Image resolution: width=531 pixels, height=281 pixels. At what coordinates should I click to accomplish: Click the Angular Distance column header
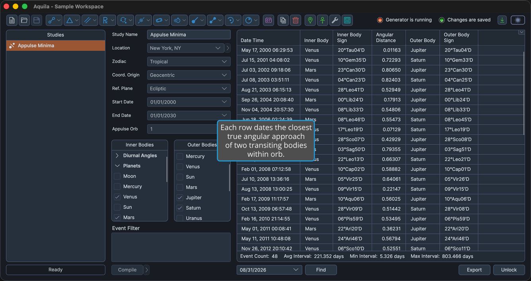(386, 38)
